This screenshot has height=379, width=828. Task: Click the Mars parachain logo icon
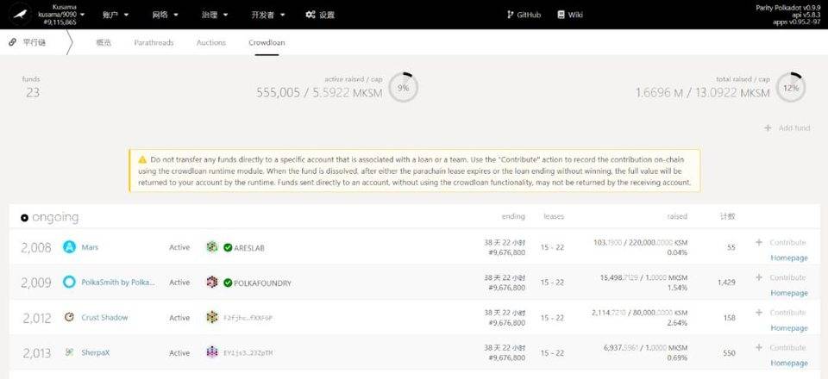click(x=70, y=246)
